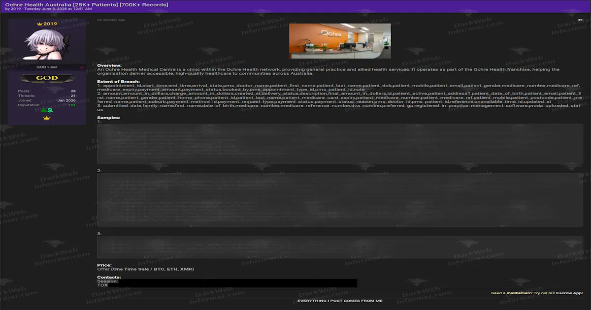Click the "Samples:" heading
This screenshot has height=310, width=591.
108,118
